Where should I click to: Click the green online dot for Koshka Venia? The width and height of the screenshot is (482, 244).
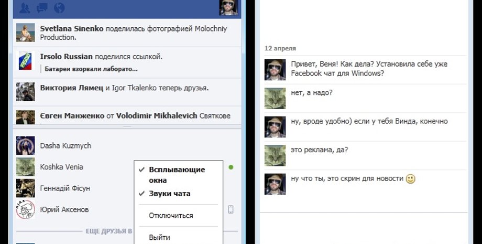231,167
